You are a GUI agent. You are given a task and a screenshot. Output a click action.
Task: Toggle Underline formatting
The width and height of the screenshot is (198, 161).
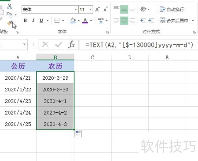tap(41, 21)
